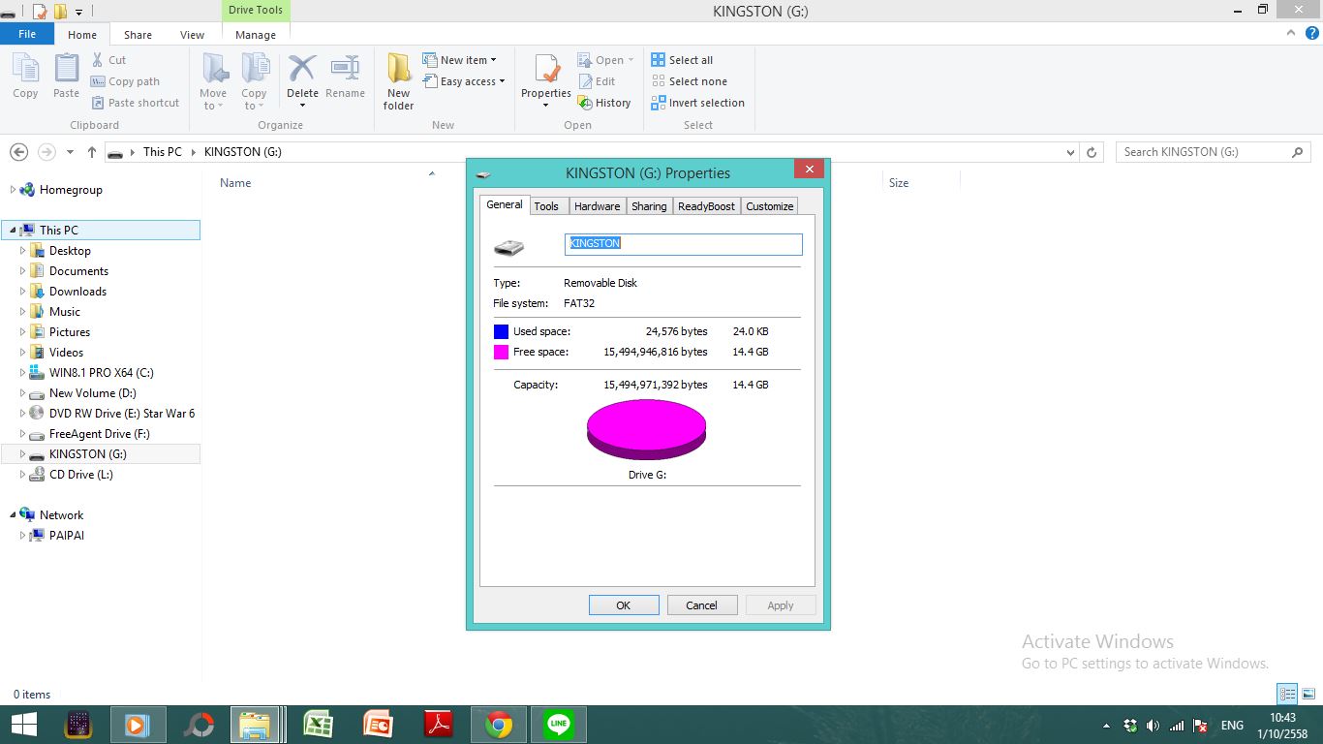Screen dimensions: 1323x744
Task: Switch to Customize tab in Properties dialog
Action: pos(770,206)
